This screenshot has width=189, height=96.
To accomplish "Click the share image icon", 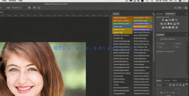I will (x=186, y=8).
